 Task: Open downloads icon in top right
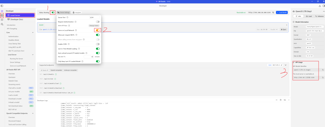click(x=319, y=6)
